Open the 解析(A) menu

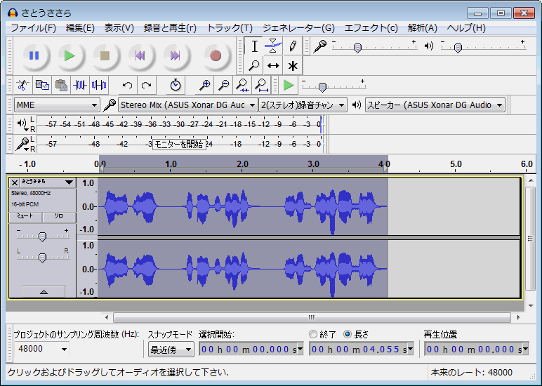(x=422, y=28)
